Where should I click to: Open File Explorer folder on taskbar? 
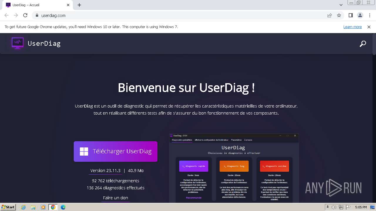[33, 207]
